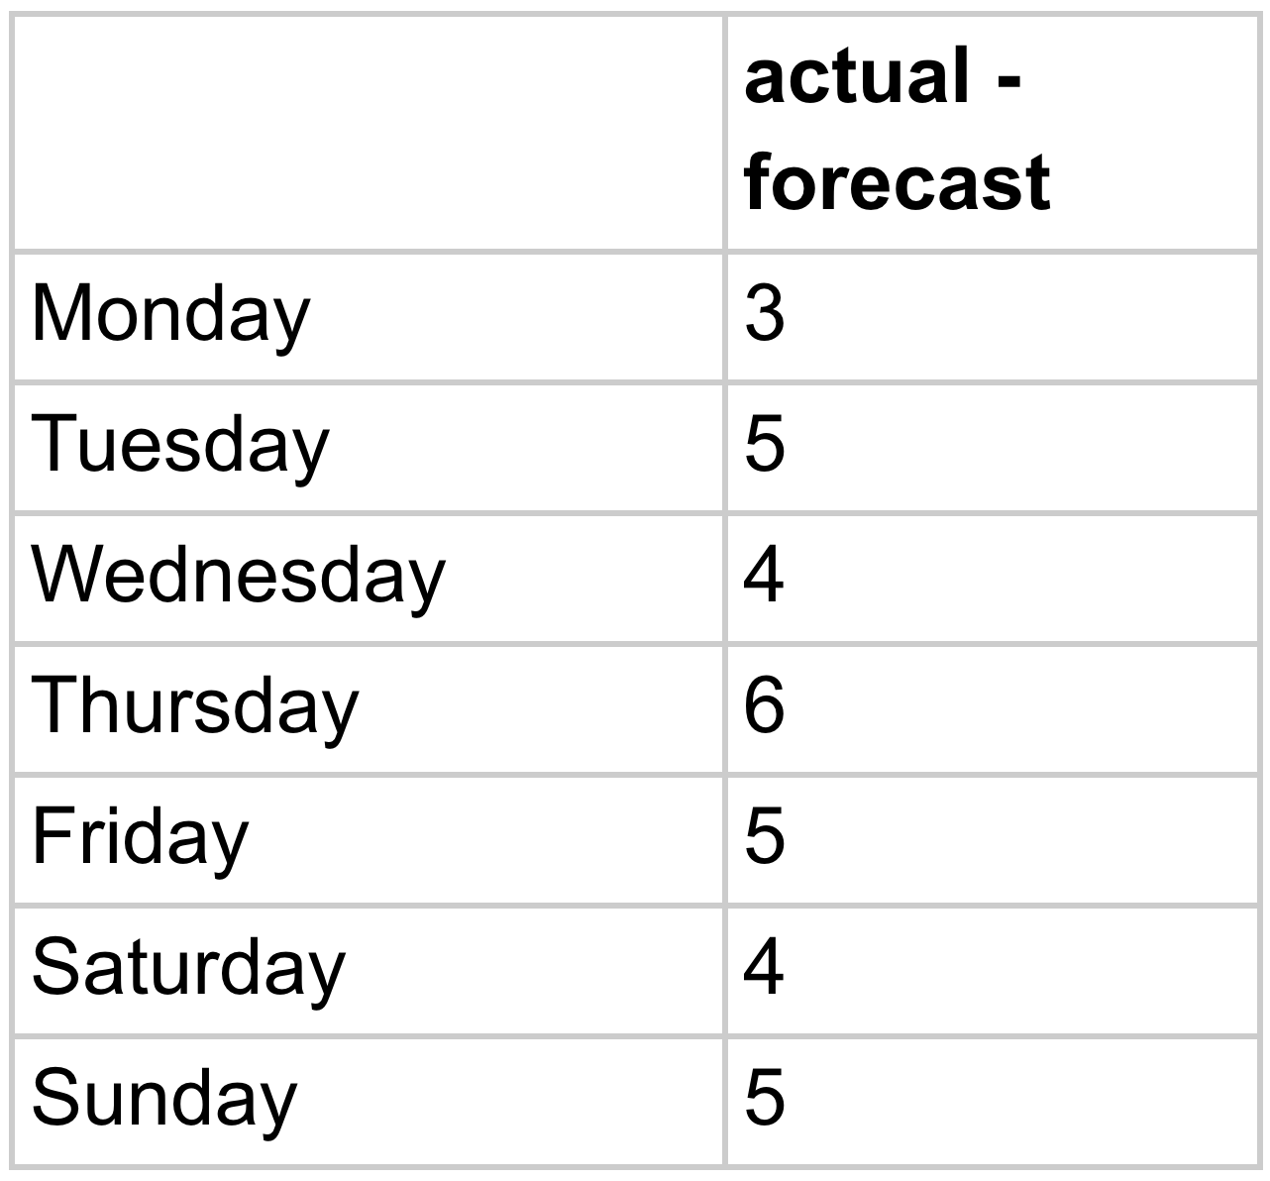This screenshot has width=1270, height=1181.
Task: Select Sunday's value of 5
Action: click(x=764, y=1099)
